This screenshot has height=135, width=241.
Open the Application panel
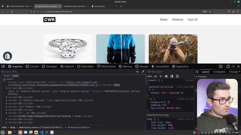(180, 66)
